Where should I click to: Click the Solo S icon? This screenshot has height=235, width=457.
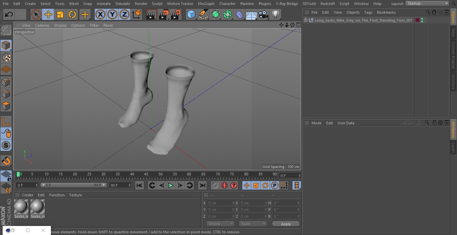point(6,145)
